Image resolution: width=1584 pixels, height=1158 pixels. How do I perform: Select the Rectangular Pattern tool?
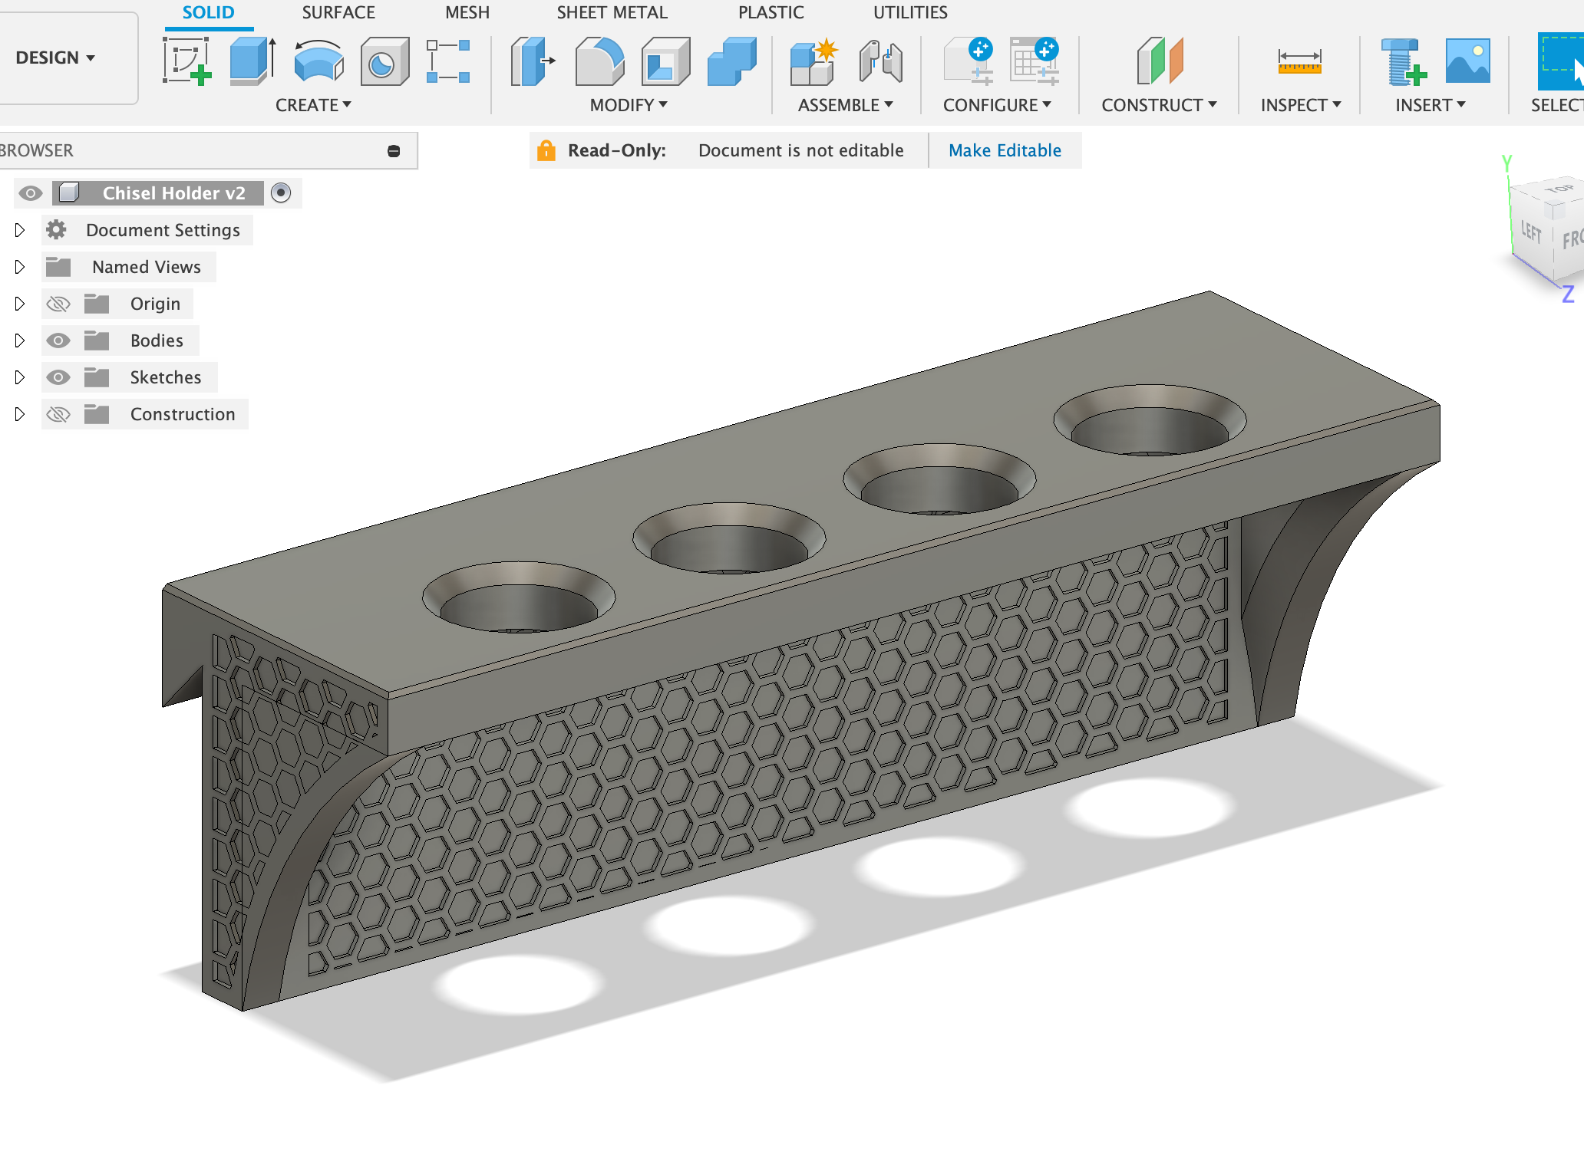point(448,61)
